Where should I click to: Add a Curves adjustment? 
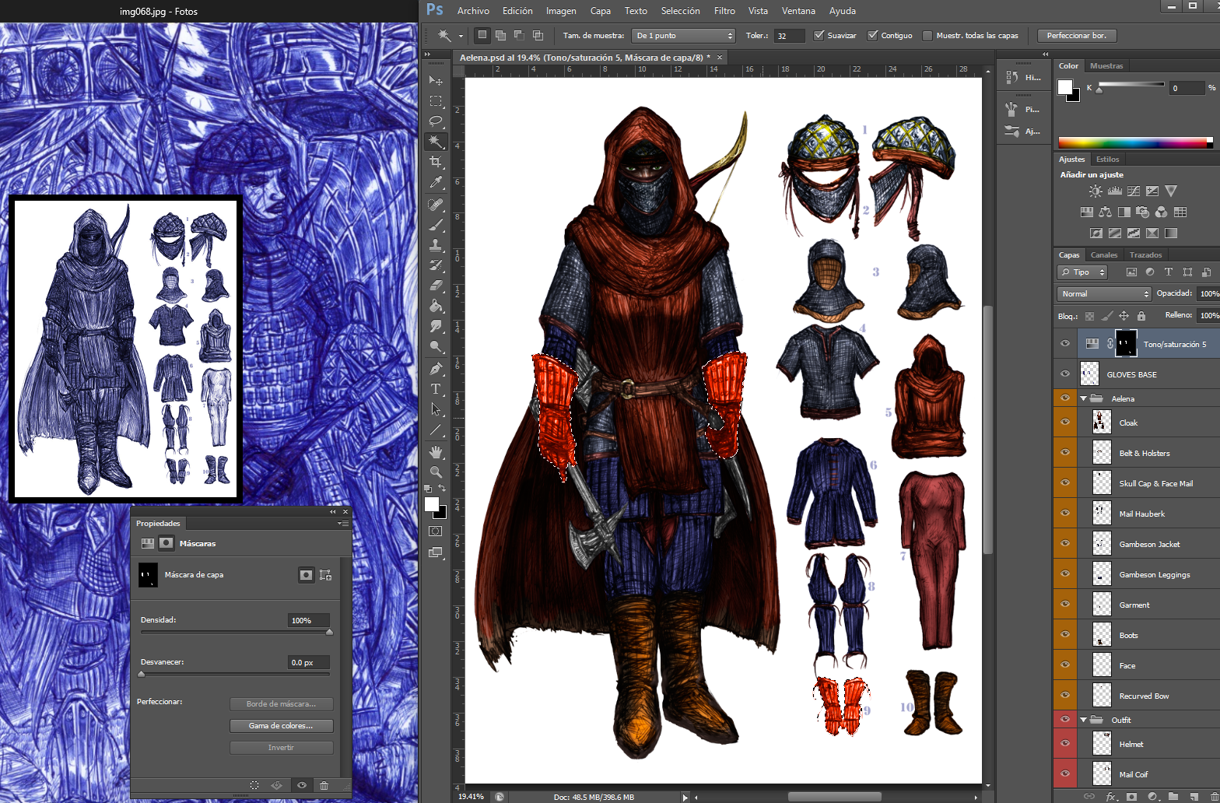pyautogui.click(x=1134, y=191)
